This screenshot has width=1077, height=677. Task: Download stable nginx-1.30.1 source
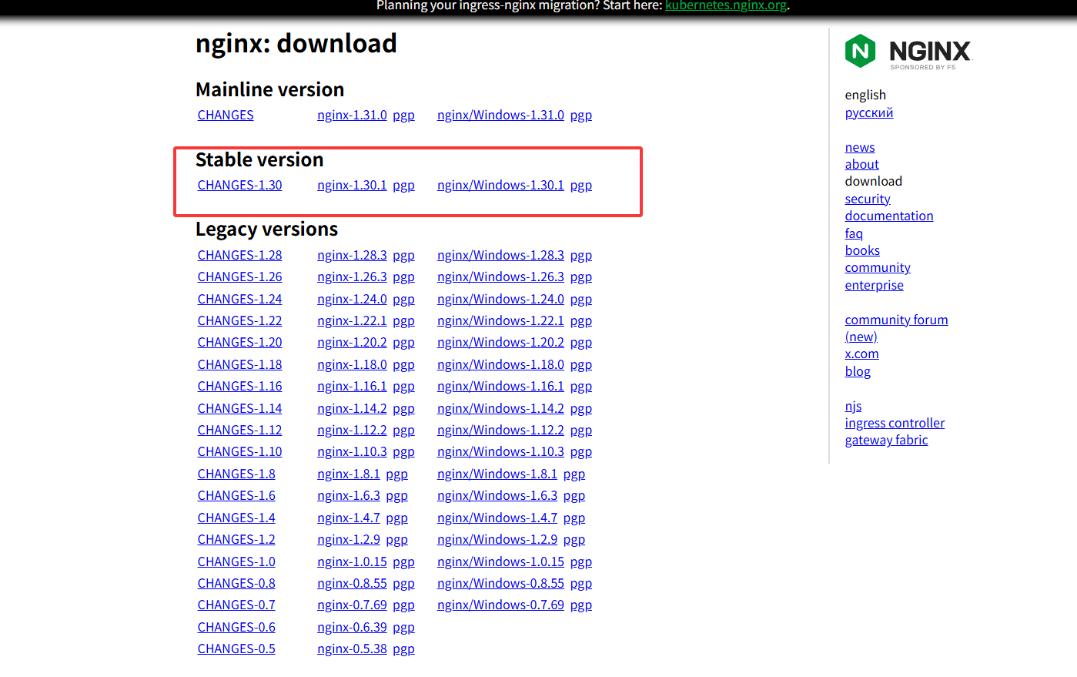(352, 185)
